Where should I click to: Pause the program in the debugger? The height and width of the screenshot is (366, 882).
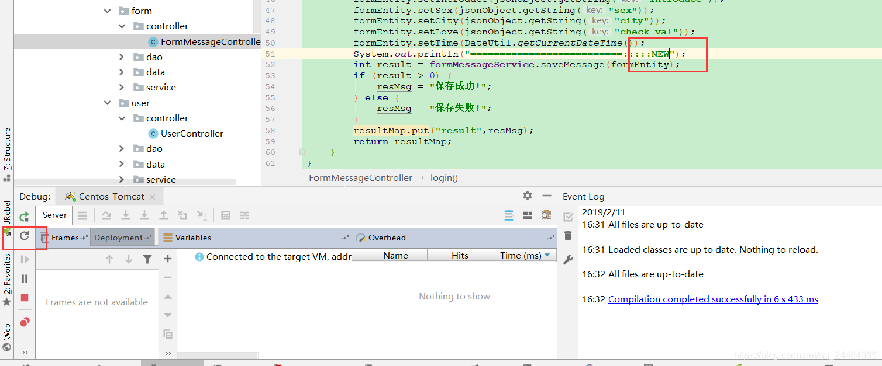[25, 278]
